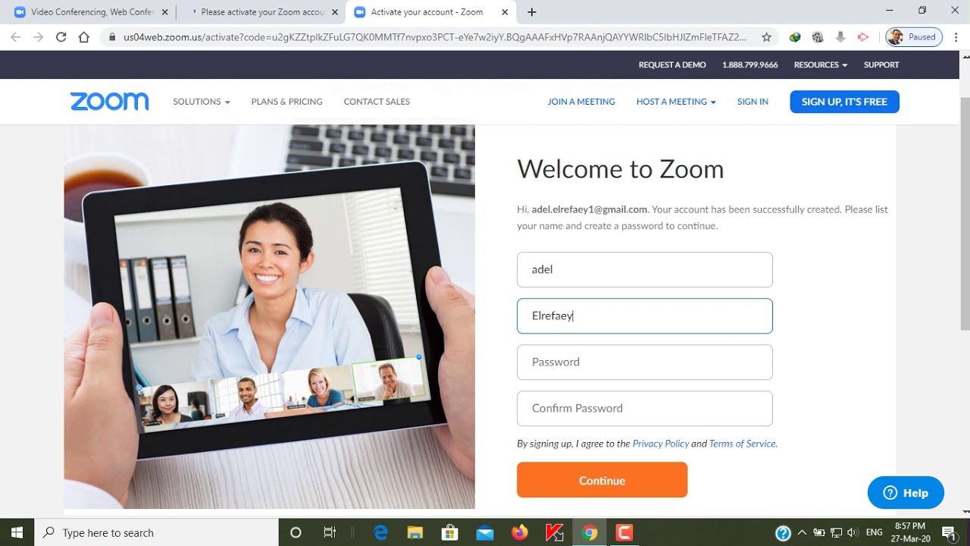Open browser home page icon

tap(84, 36)
